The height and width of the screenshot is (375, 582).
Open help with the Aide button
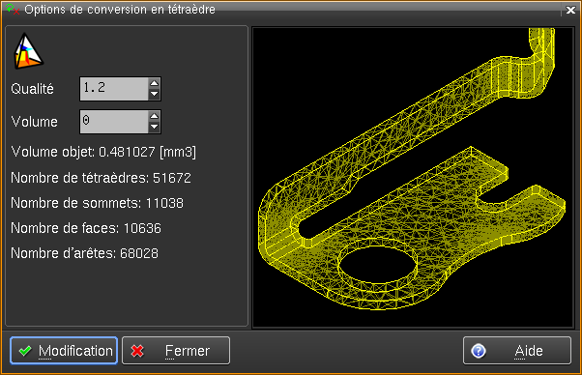tap(517, 351)
